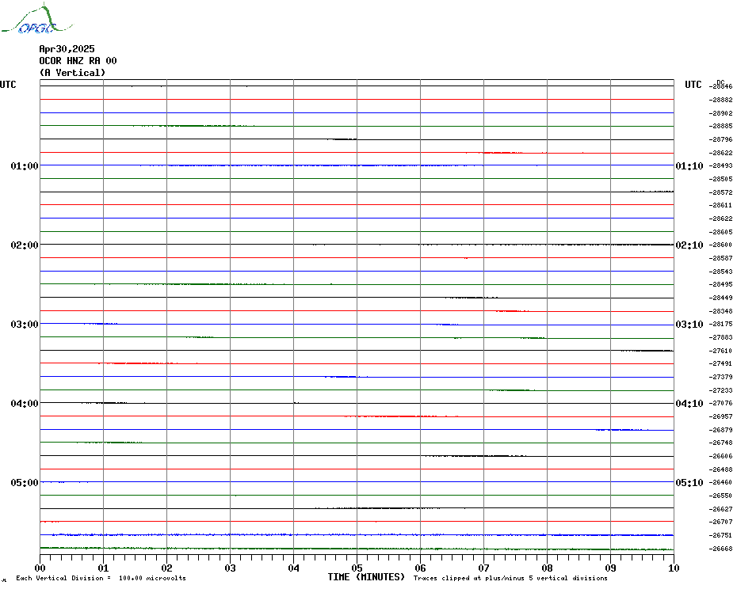
Task: Click the DC offset value -27610
Action: pyautogui.click(x=720, y=351)
